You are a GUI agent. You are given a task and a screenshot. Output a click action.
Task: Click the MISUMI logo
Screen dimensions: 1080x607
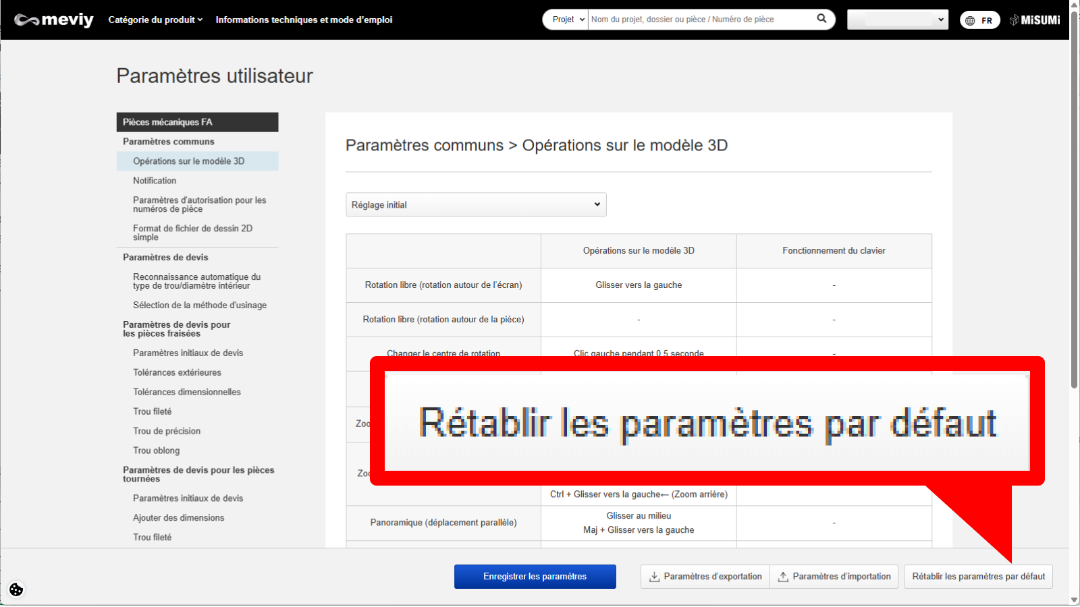tap(1035, 20)
